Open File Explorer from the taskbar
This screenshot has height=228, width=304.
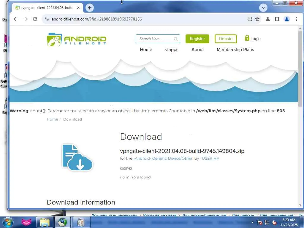(45, 222)
